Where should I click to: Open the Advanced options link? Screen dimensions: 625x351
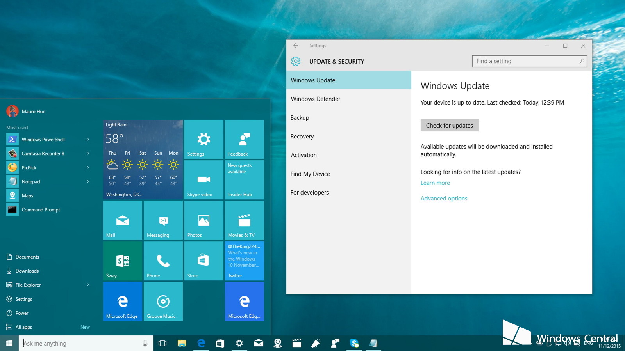tap(444, 198)
